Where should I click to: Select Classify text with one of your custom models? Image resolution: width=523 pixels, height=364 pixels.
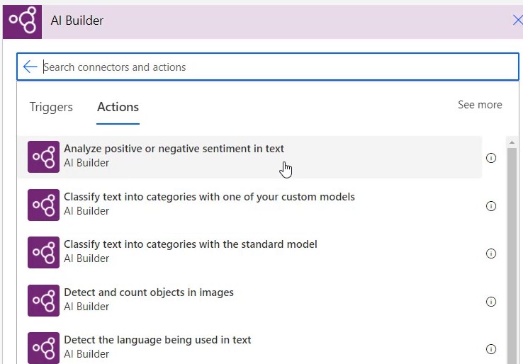(250, 205)
